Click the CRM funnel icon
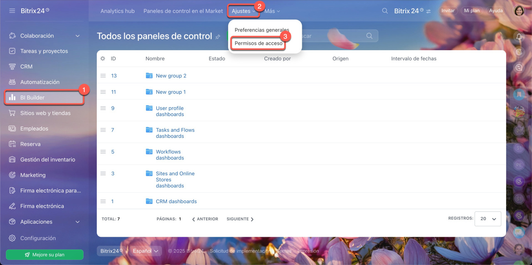Viewport: 532px width, 265px height. tap(12, 66)
